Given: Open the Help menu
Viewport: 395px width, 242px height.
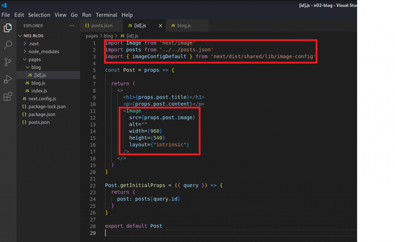Looking at the screenshot, I should (x=127, y=15).
